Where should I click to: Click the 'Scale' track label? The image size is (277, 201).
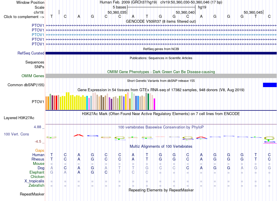coord(39,7)
